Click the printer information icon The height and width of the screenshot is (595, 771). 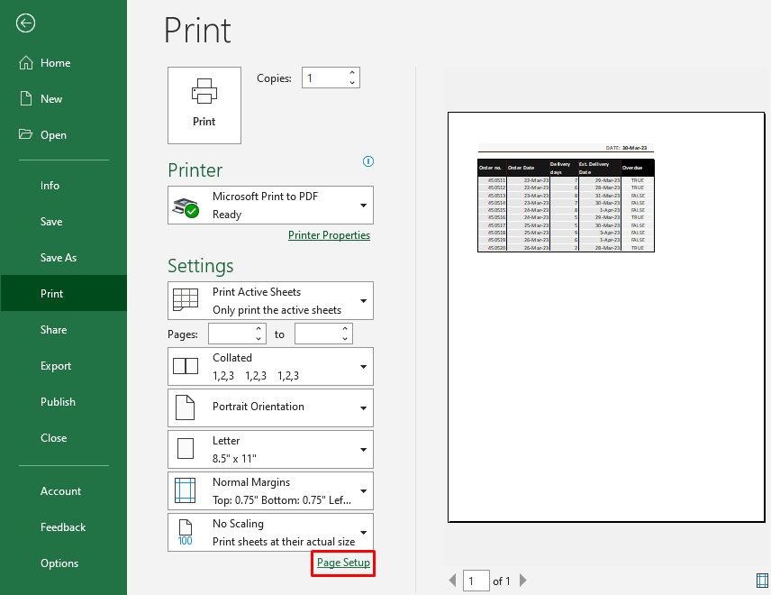tap(367, 161)
